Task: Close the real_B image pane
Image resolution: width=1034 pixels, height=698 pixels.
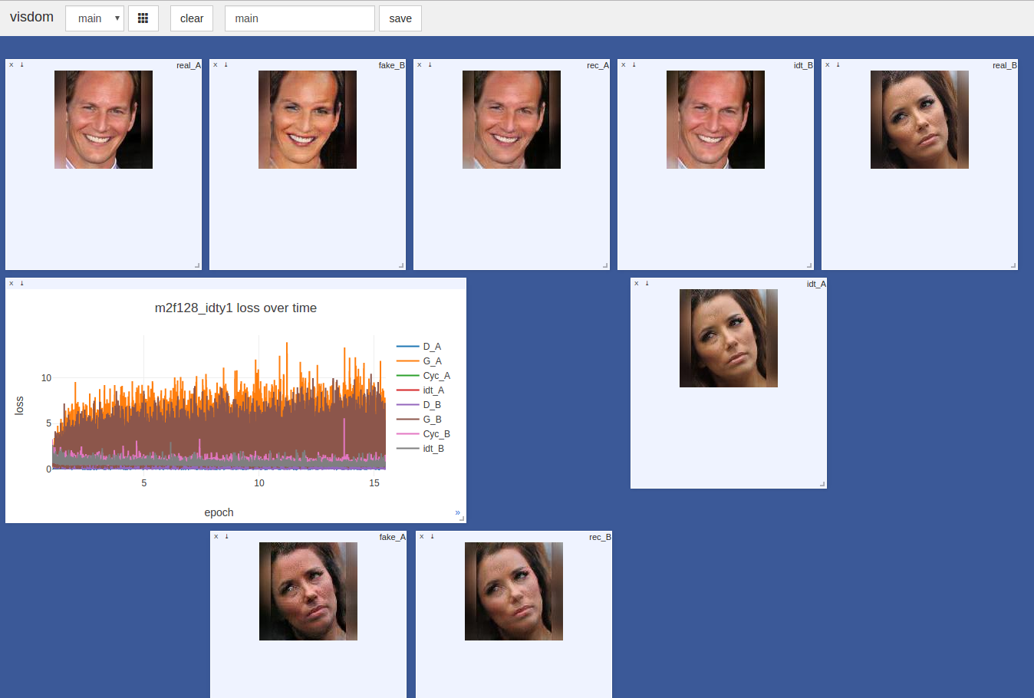Action: tap(828, 65)
